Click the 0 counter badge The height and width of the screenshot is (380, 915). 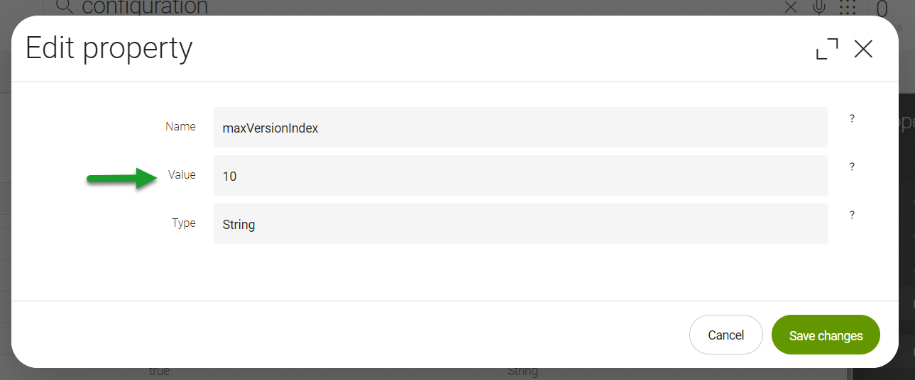(x=882, y=9)
